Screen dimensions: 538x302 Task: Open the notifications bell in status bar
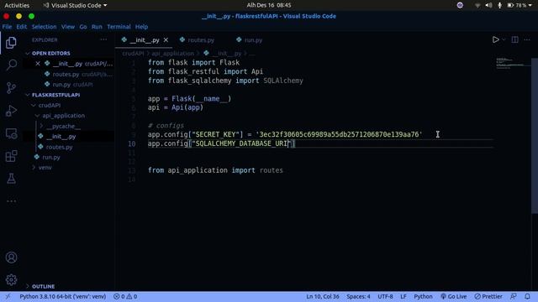(x=527, y=296)
